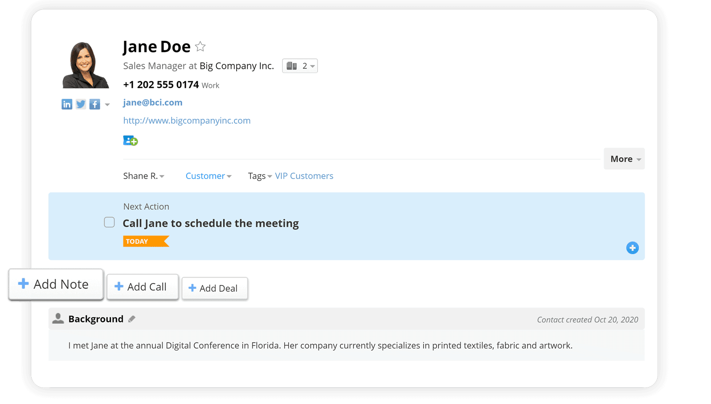Change the Customer status dropdown
Viewport: 711px width, 404px height.
208,176
